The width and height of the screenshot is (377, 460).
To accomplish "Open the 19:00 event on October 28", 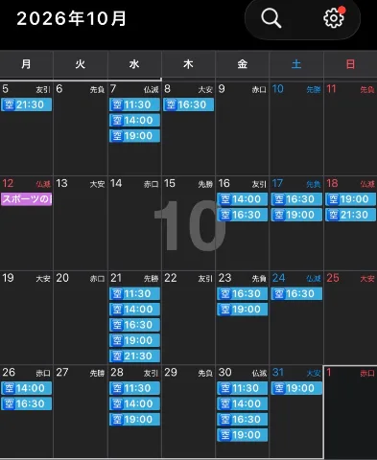I will (134, 420).
